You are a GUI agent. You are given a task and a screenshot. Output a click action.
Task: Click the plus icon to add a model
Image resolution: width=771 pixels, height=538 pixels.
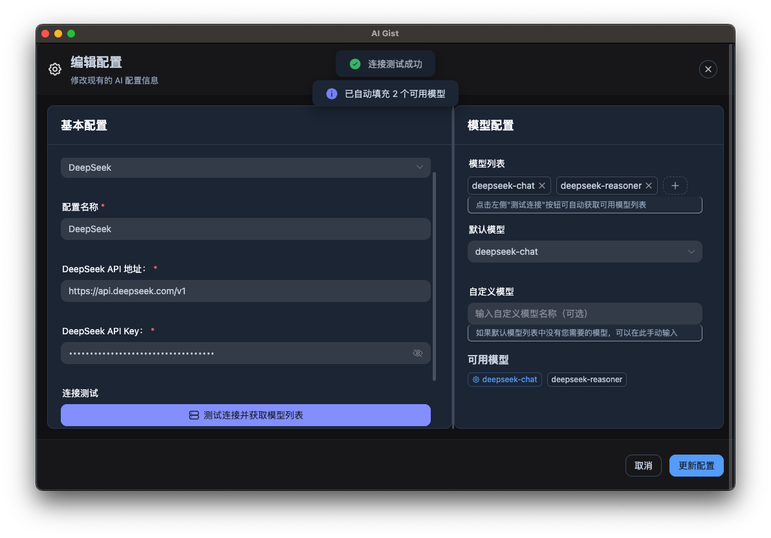(x=675, y=186)
